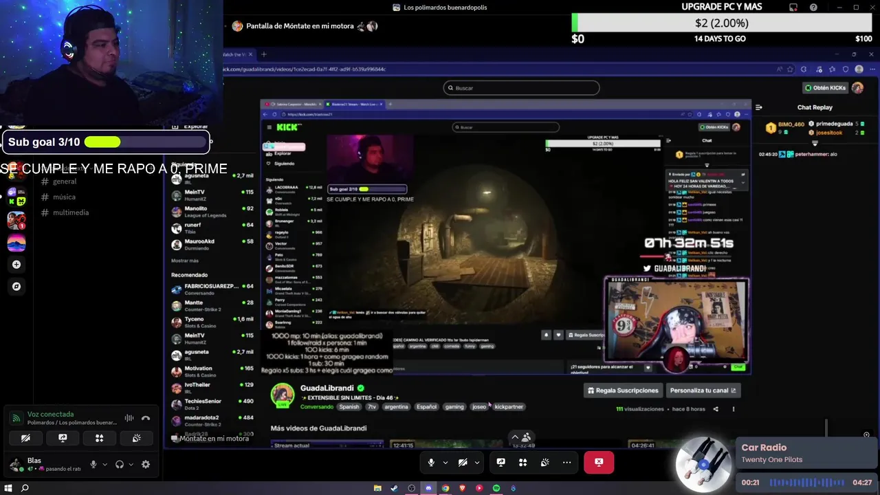This screenshot has height=495, width=880.
Task: Open the Stream actual video thumbnail
Action: [x=327, y=445]
